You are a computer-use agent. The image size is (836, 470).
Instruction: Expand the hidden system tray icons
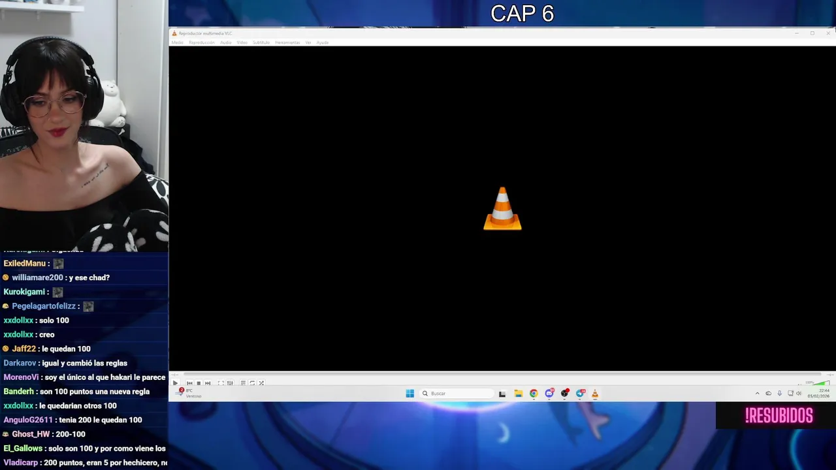757,394
